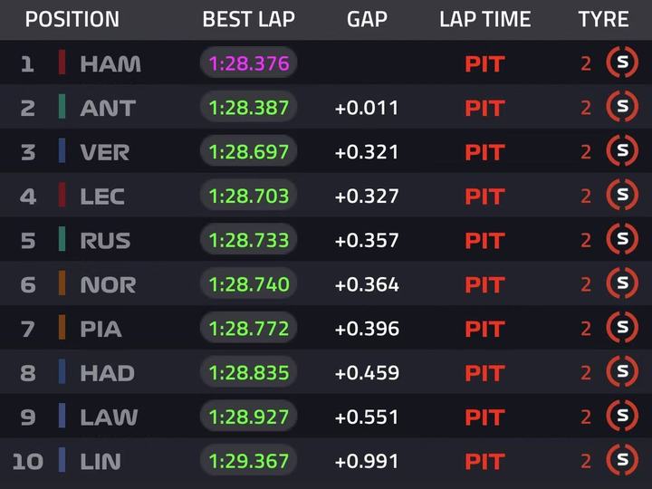The height and width of the screenshot is (489, 652).
Task: Click the soft tyre icon in NOR's row
Action: 622,283
